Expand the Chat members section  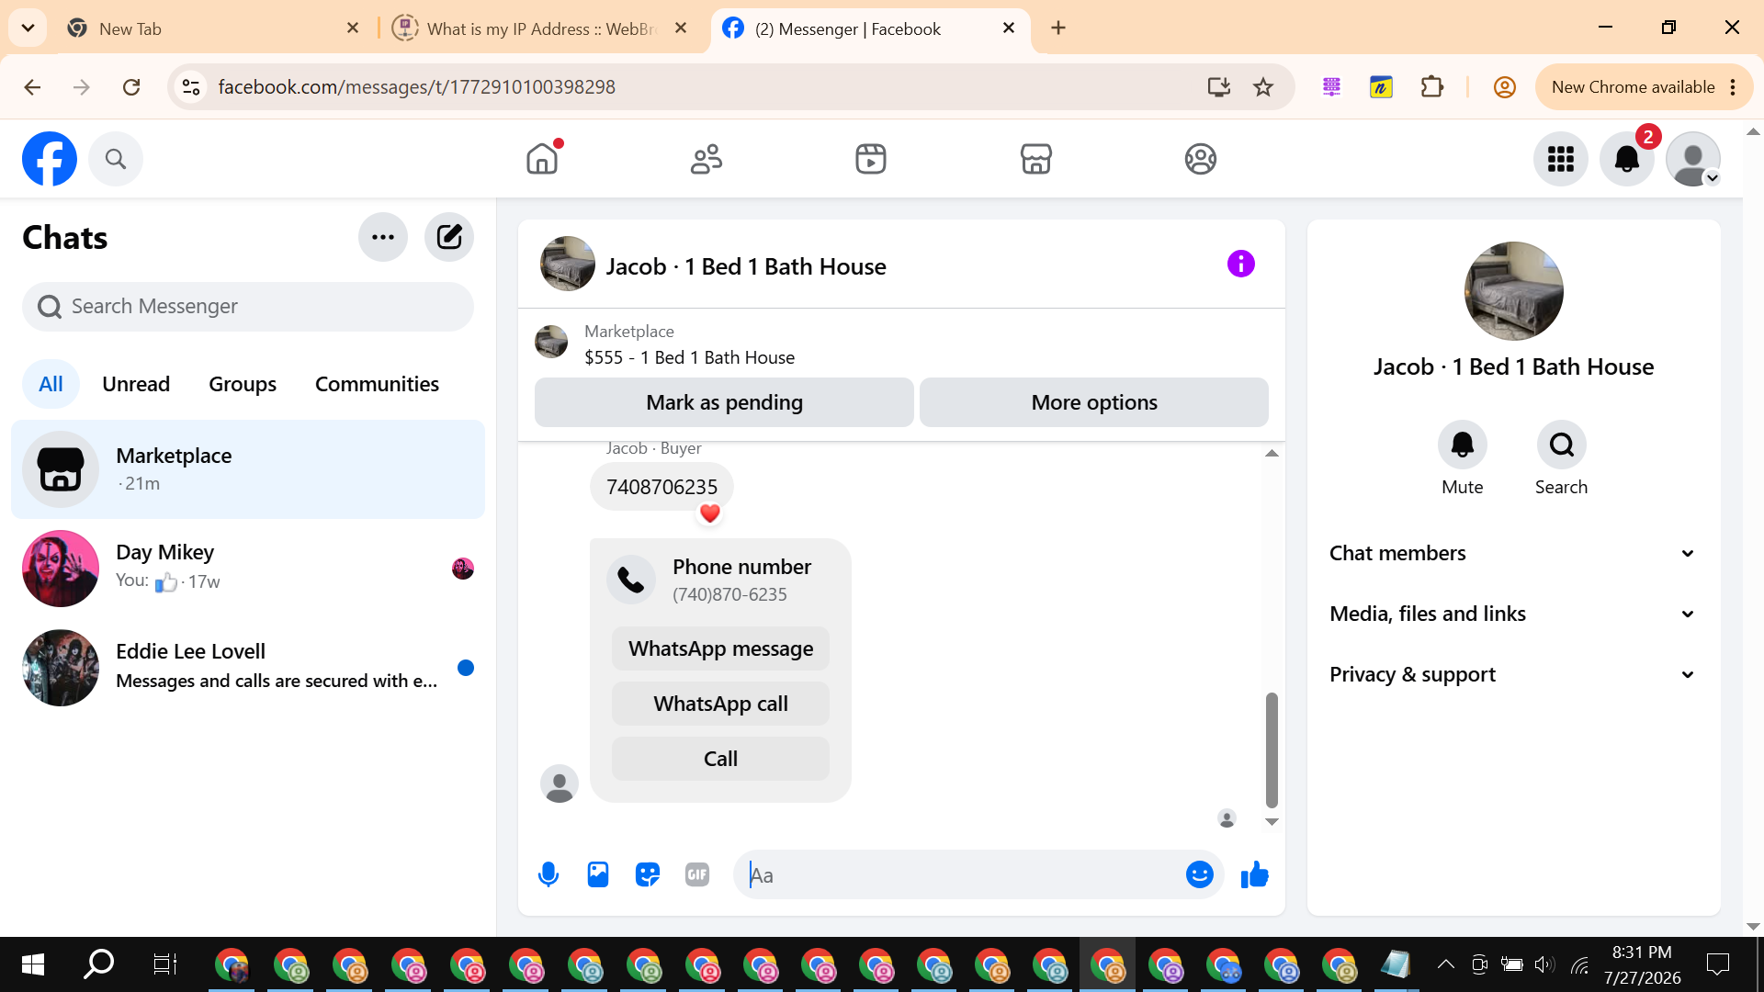(x=1513, y=553)
